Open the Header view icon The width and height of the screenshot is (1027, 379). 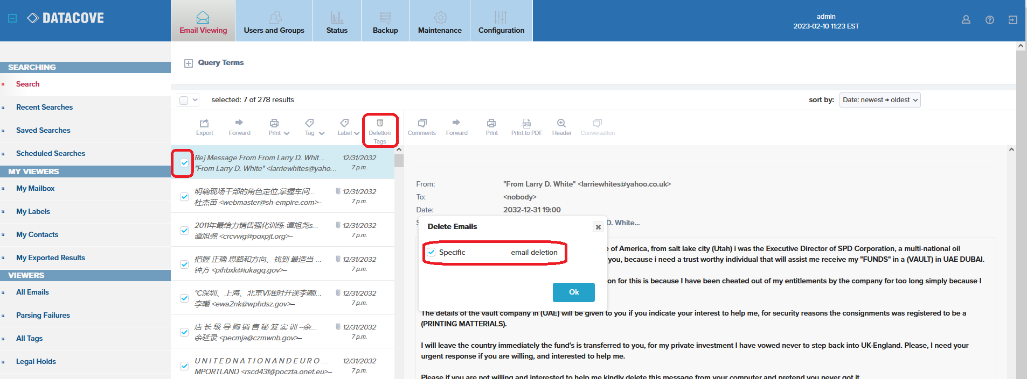(x=561, y=123)
